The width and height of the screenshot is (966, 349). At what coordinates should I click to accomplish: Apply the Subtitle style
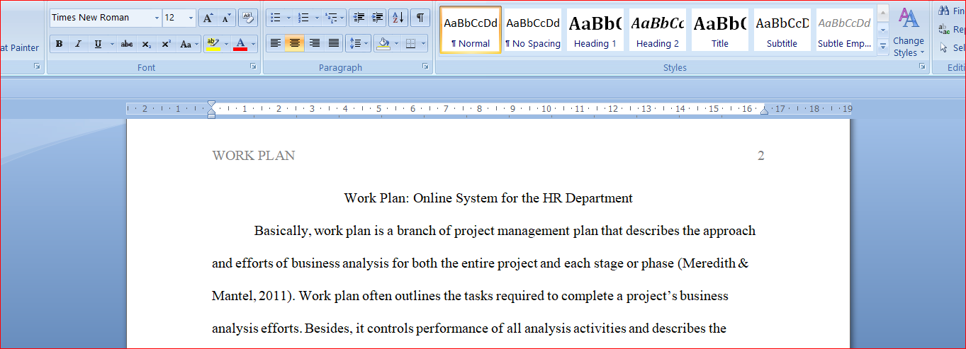click(782, 30)
